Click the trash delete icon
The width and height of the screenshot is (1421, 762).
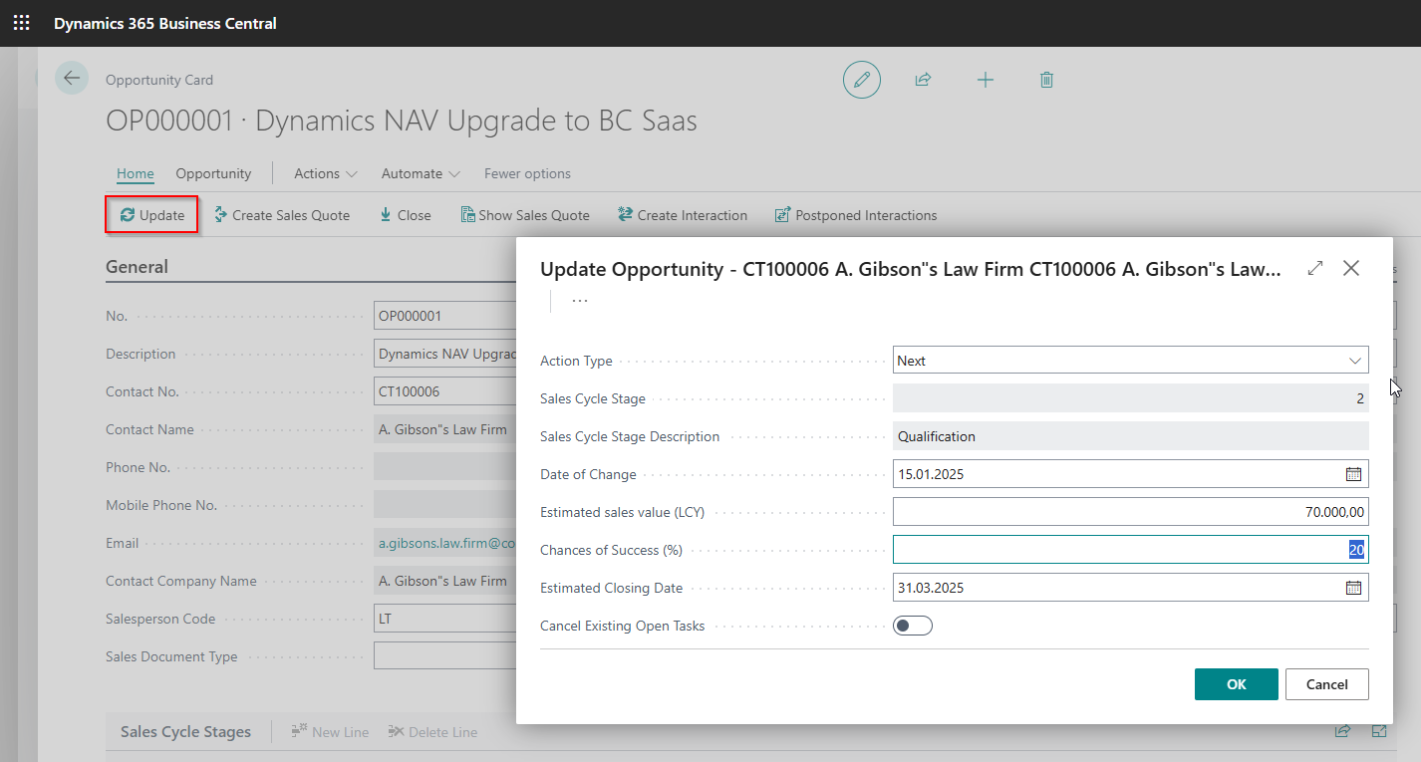[x=1046, y=80]
